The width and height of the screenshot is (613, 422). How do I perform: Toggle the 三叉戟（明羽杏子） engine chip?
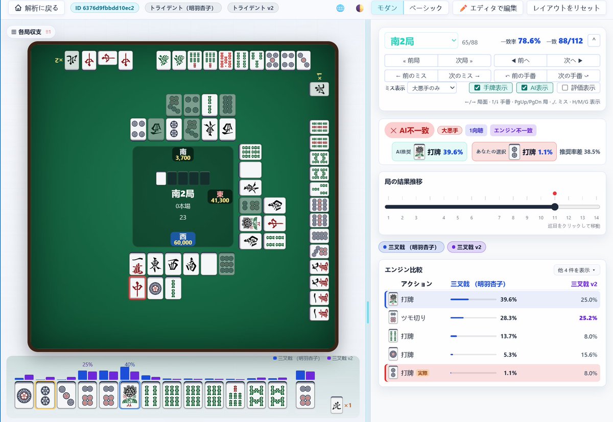click(411, 247)
